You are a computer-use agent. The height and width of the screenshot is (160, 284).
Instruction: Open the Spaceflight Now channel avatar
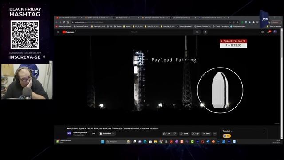click(x=69, y=133)
